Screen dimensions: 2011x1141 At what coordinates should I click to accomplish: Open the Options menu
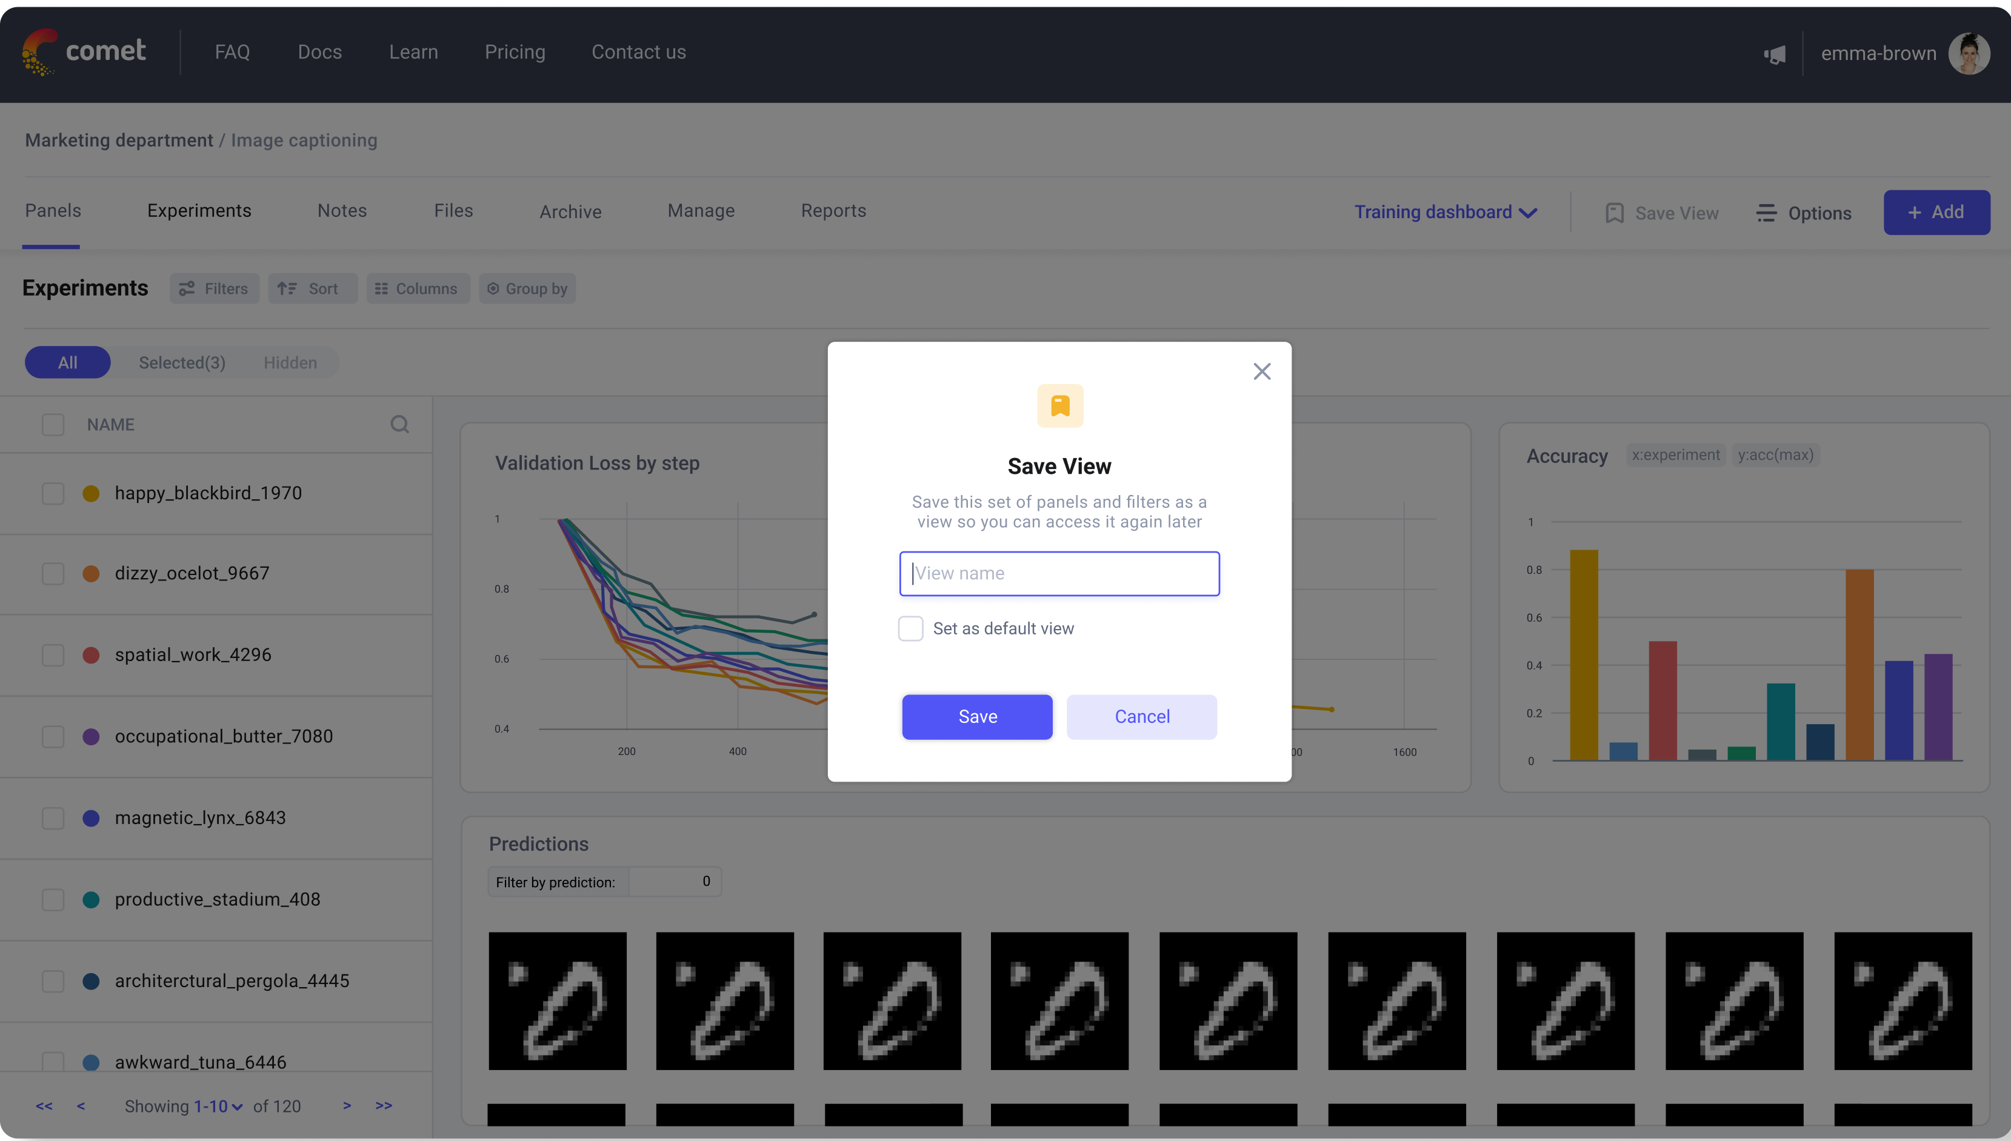(1803, 213)
